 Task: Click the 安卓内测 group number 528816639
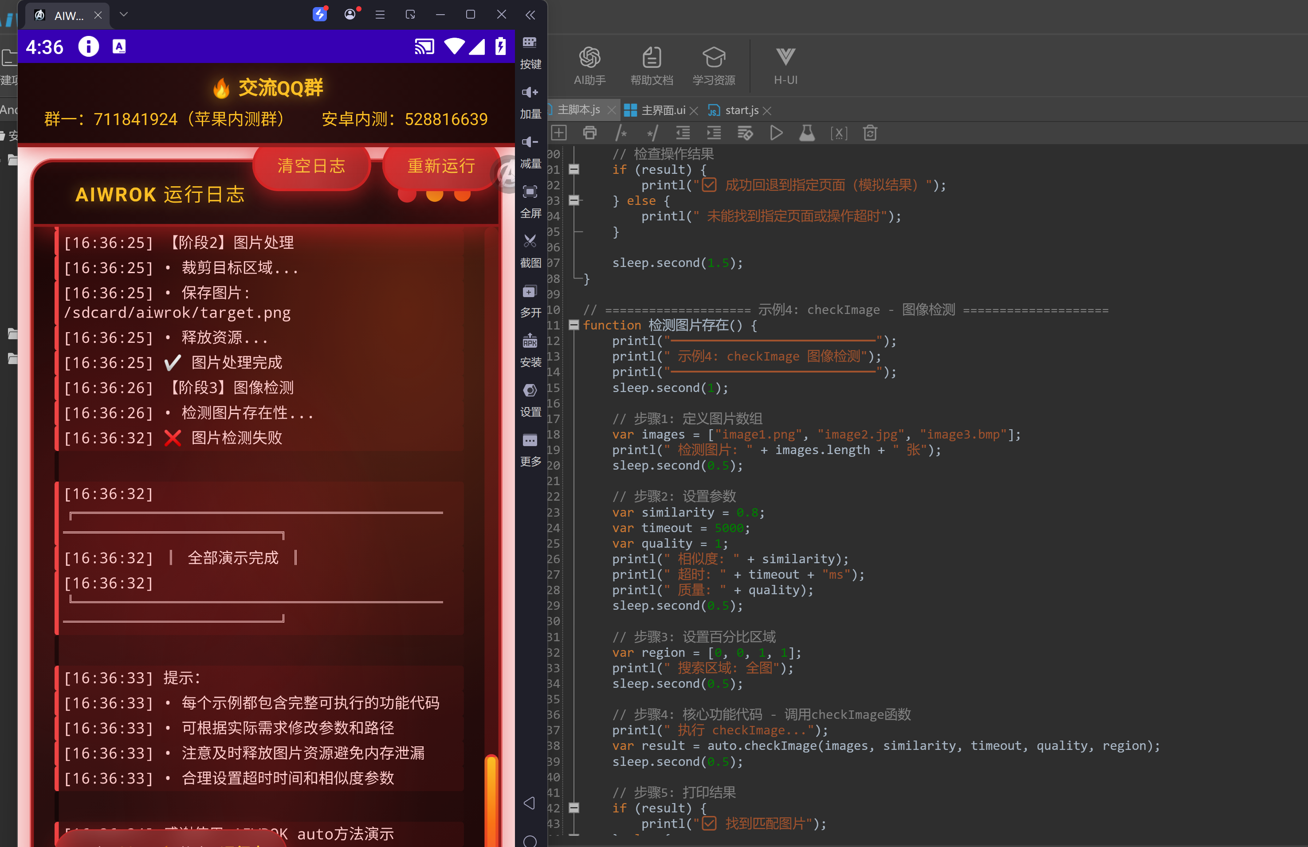point(446,119)
